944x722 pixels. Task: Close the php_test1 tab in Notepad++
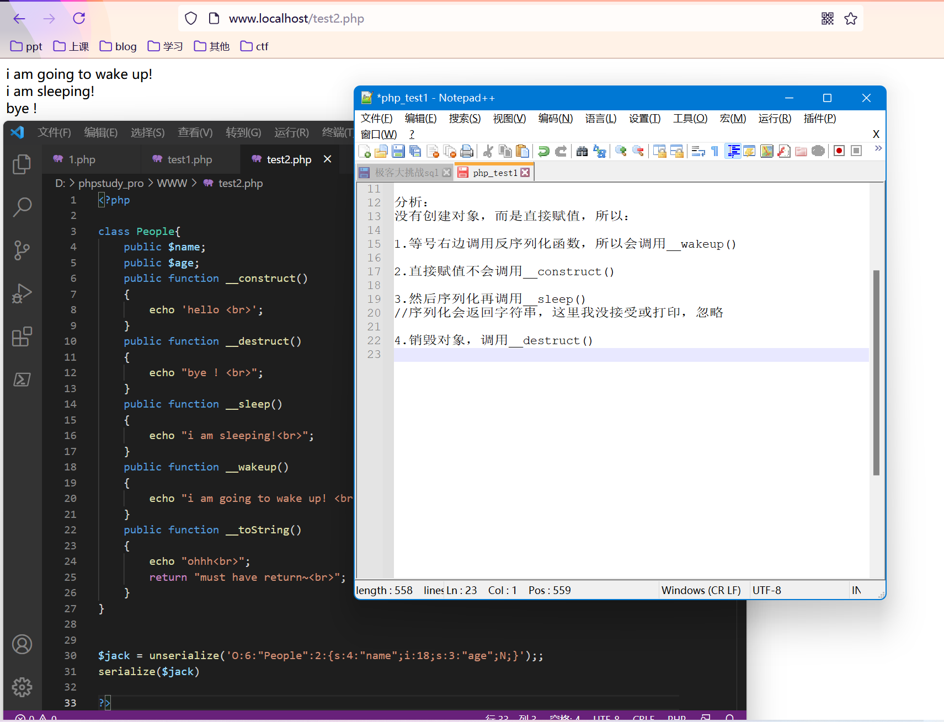point(525,173)
